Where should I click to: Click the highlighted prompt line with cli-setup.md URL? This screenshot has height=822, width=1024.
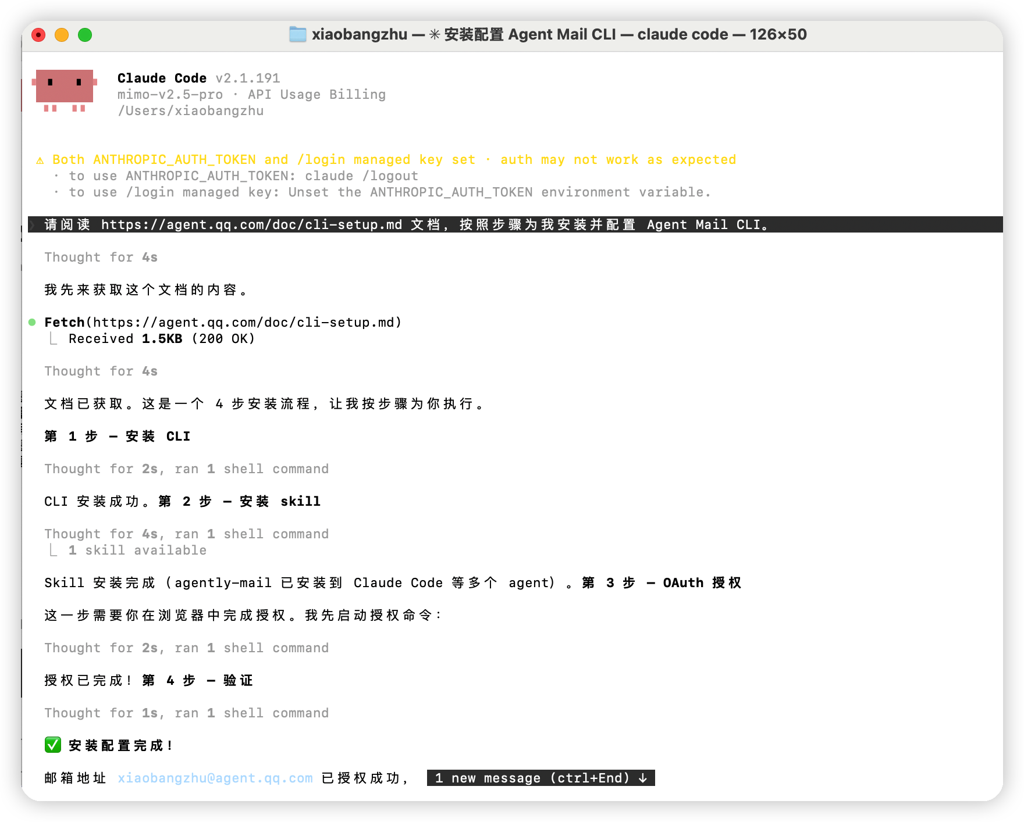tap(515, 224)
